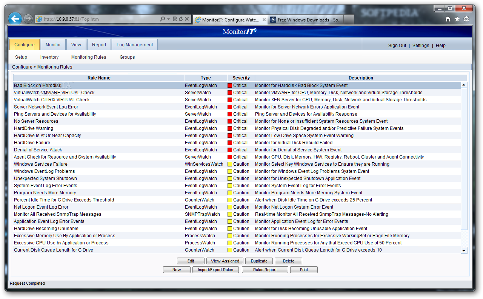This screenshot has width=483, height=299.
Task: Click the Edit button
Action: coord(191,261)
